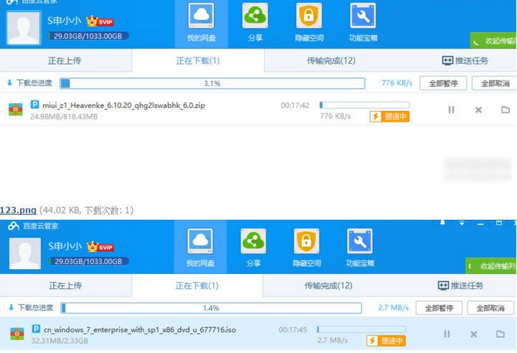Click 推送任务 in lower window

(461, 285)
